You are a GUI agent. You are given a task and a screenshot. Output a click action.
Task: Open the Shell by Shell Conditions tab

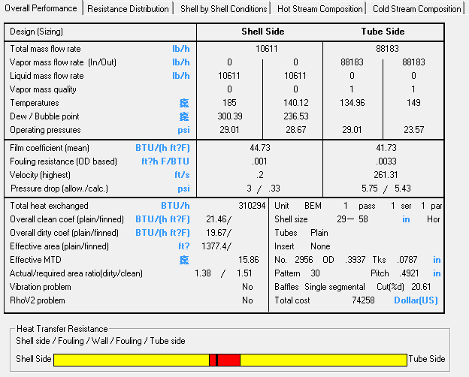pos(223,9)
